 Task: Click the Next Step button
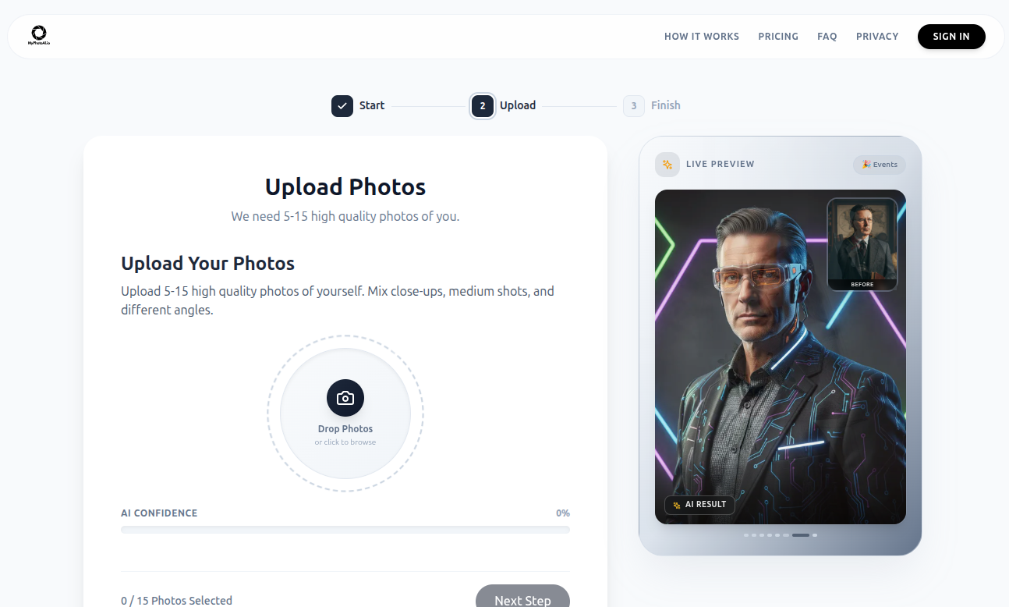[522, 599]
